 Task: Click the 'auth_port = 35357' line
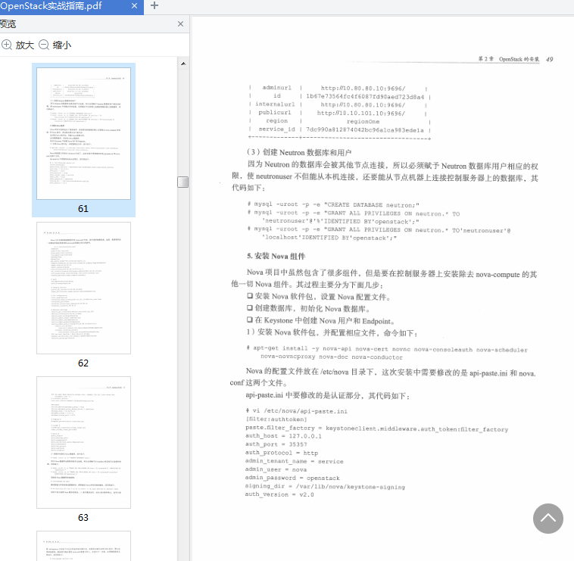pos(276,444)
